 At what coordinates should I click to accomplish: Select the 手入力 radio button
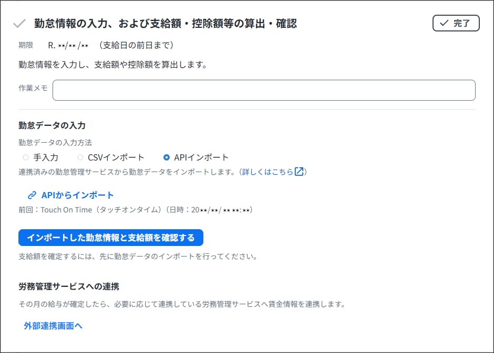point(26,157)
